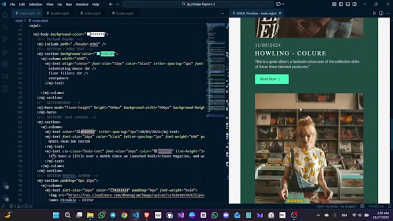The image size is (393, 221).
Task: Toggle Go Live server in status bar
Action: pyautogui.click(x=376, y=206)
